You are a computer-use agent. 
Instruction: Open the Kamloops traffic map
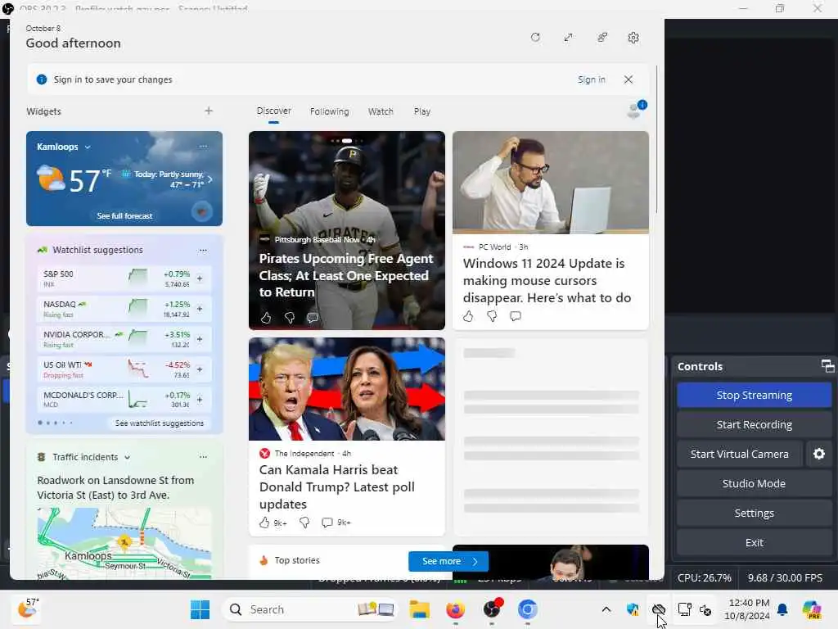124,543
